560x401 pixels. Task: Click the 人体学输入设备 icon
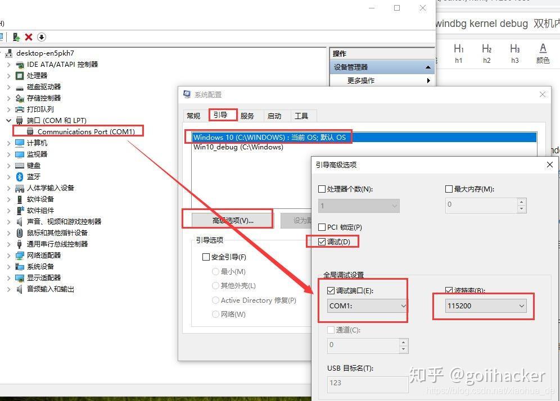pyautogui.click(x=20, y=188)
